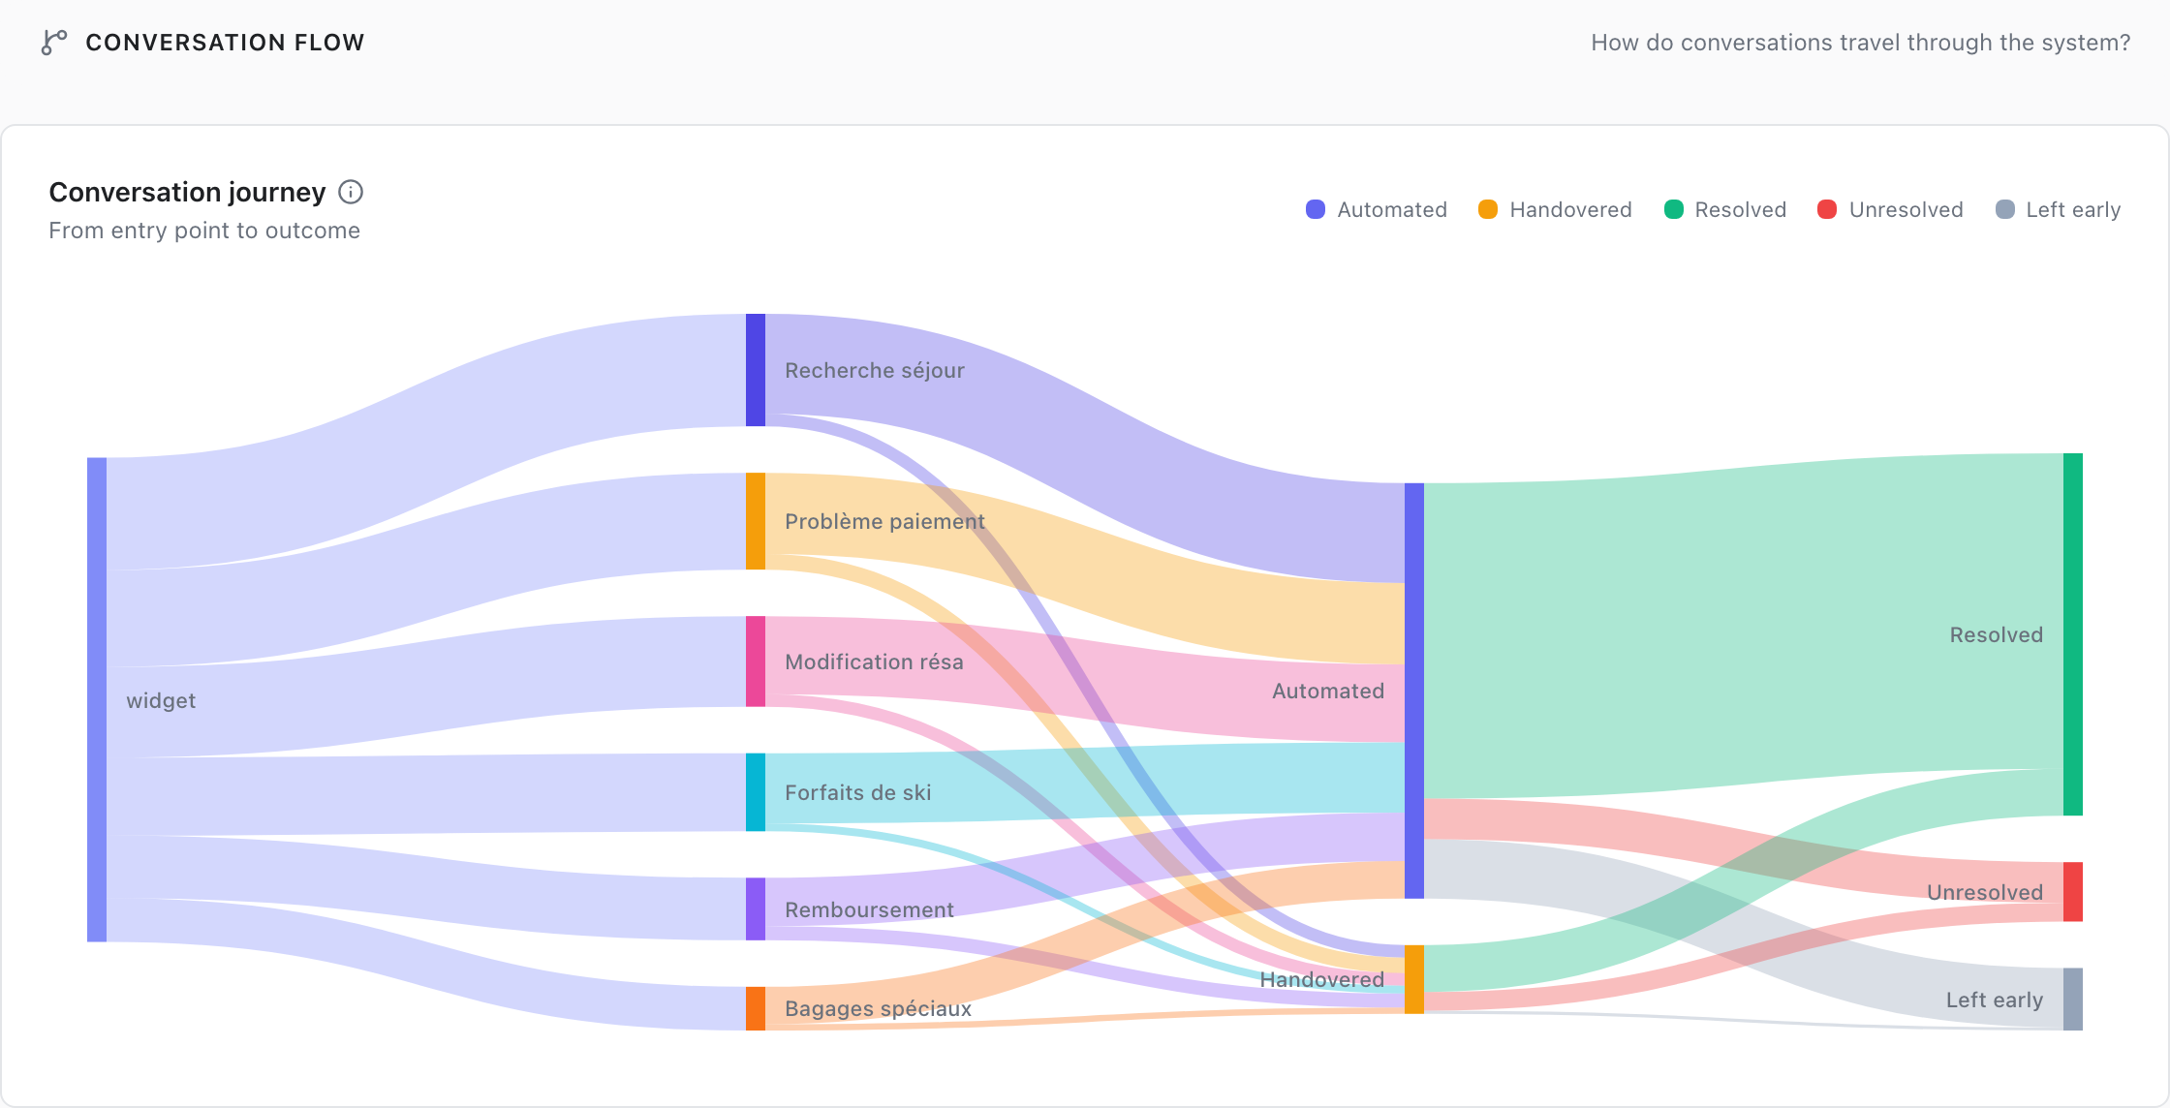2170x1108 pixels.
Task: Click the 'Conversation journey' heading
Action: tap(187, 192)
